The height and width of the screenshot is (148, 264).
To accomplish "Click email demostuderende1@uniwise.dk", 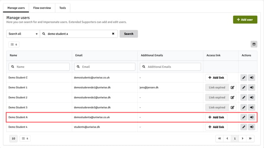I will coord(92,88).
